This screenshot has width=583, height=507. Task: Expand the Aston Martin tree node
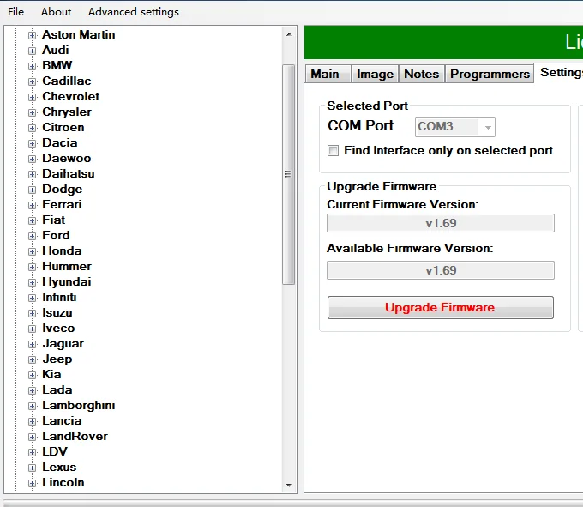(x=32, y=35)
